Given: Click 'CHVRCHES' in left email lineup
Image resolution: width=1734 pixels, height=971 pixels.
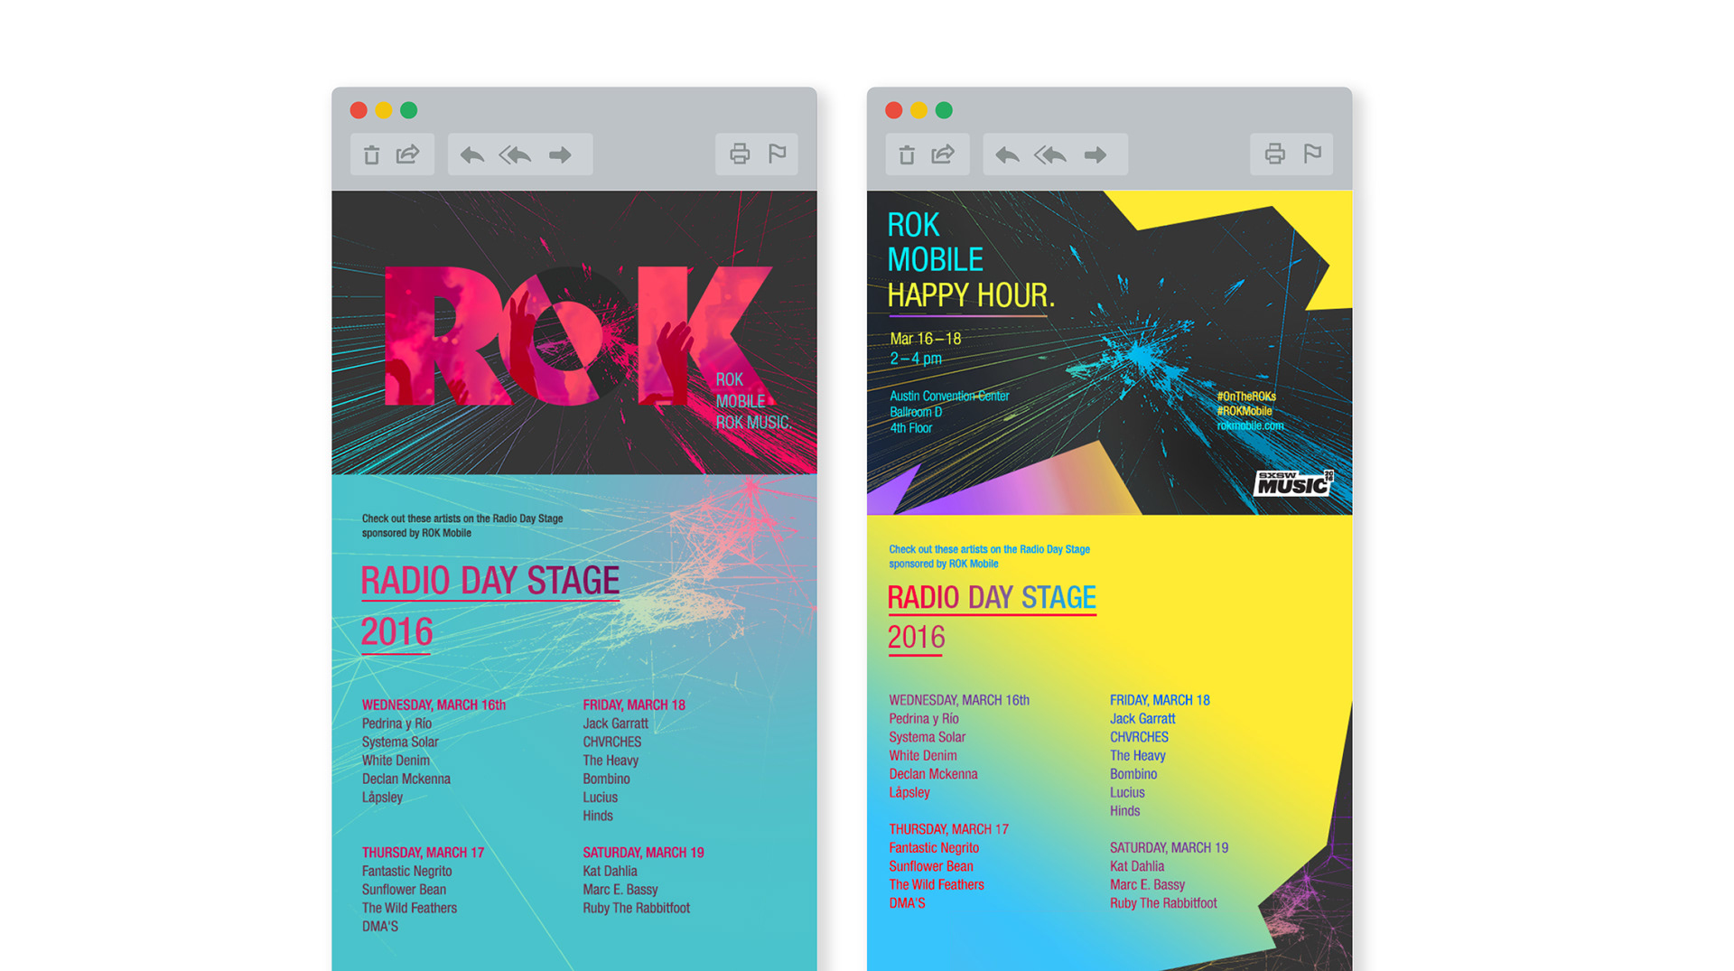Looking at the screenshot, I should 612,742.
